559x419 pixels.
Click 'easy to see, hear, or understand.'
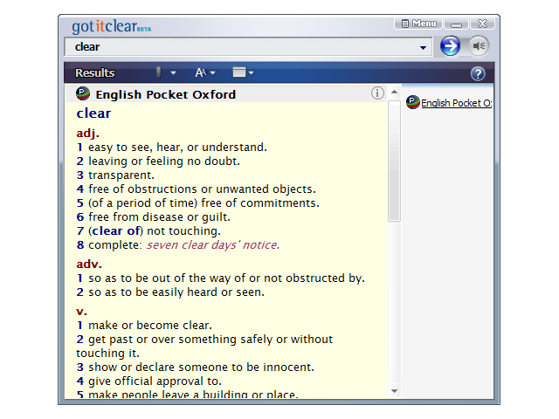click(x=177, y=148)
